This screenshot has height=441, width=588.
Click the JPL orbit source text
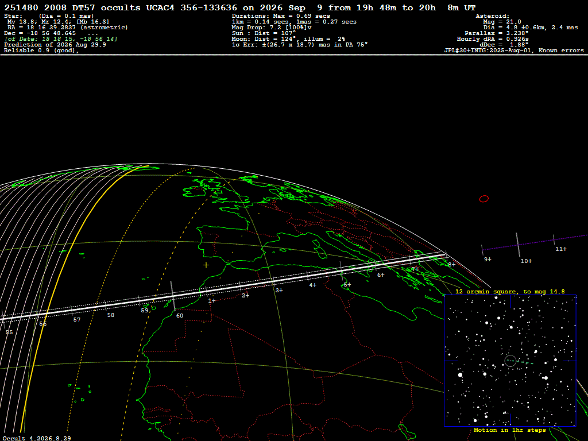pyautogui.click(x=514, y=51)
